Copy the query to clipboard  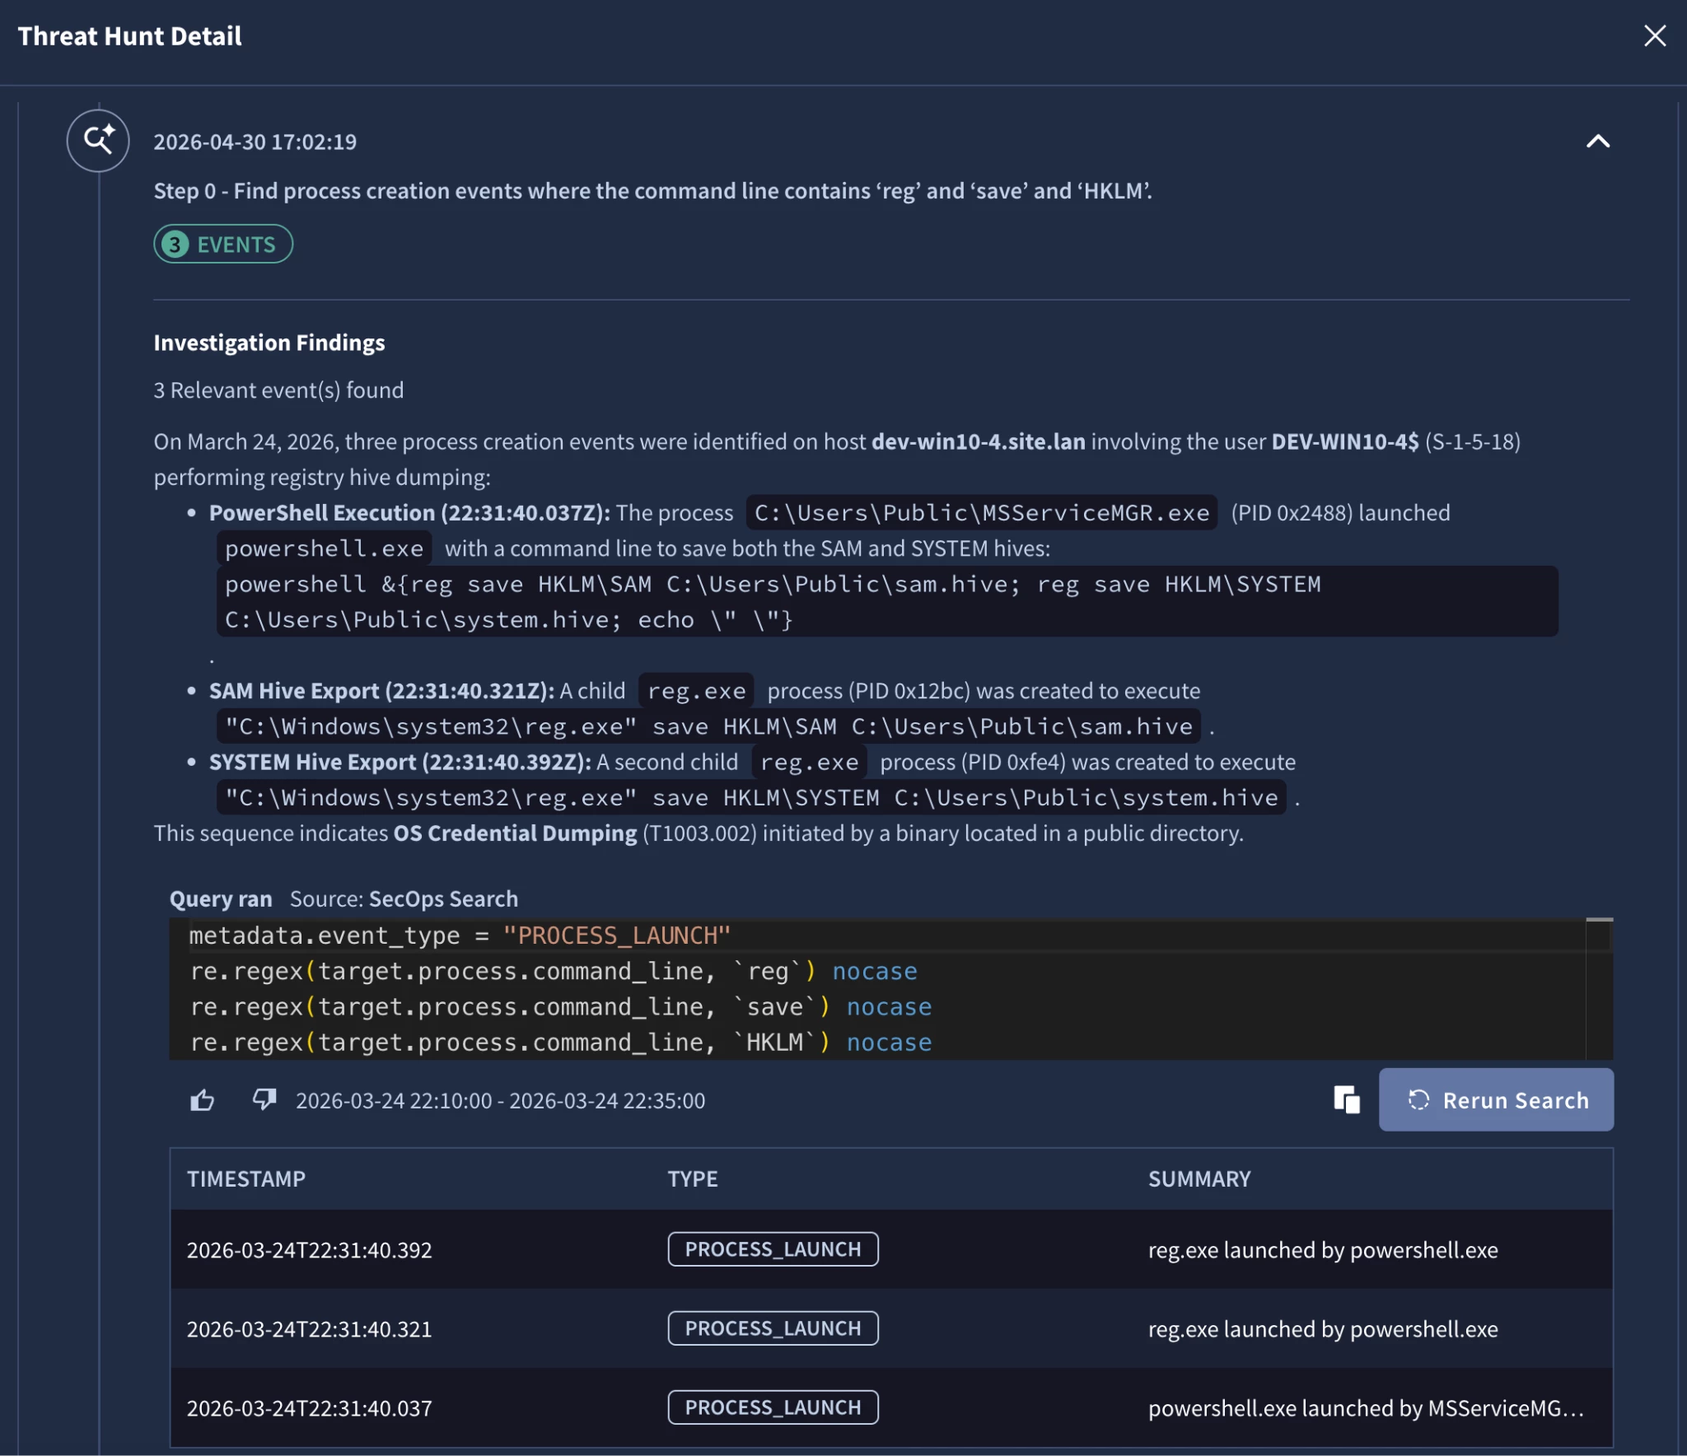[1346, 1099]
